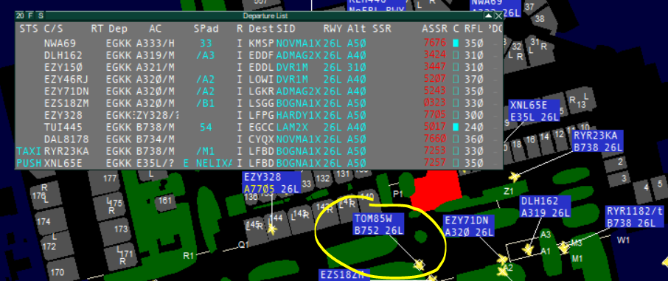Open runway 26L for EZY46RJ
Screen dimensions: 668x281
(333, 79)
